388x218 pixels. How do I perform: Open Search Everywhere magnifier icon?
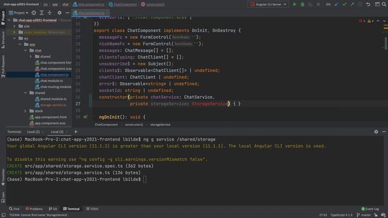click(384, 4)
